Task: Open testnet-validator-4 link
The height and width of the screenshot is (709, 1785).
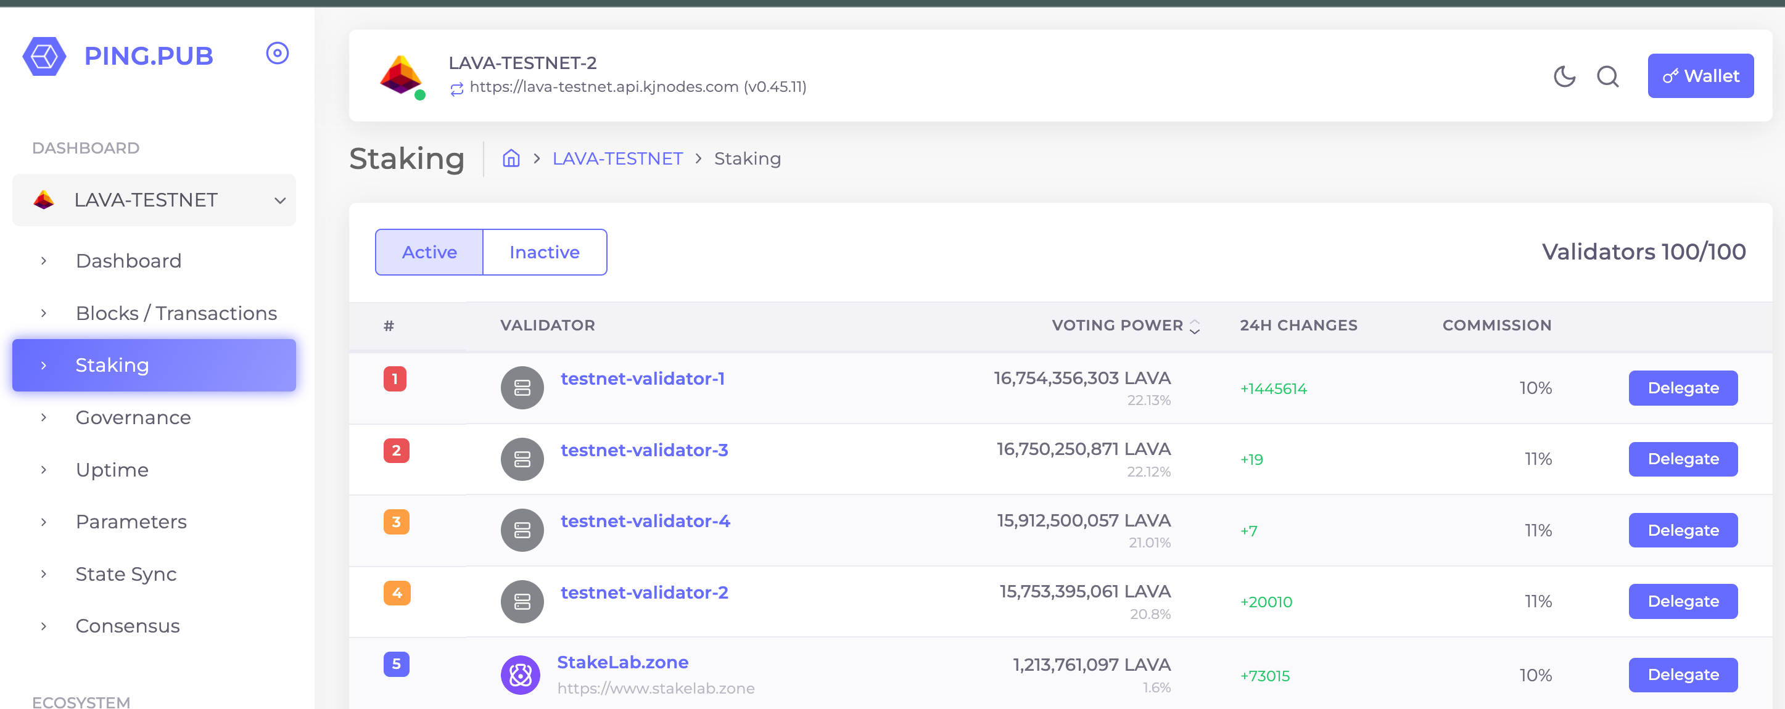Action: pos(645,522)
